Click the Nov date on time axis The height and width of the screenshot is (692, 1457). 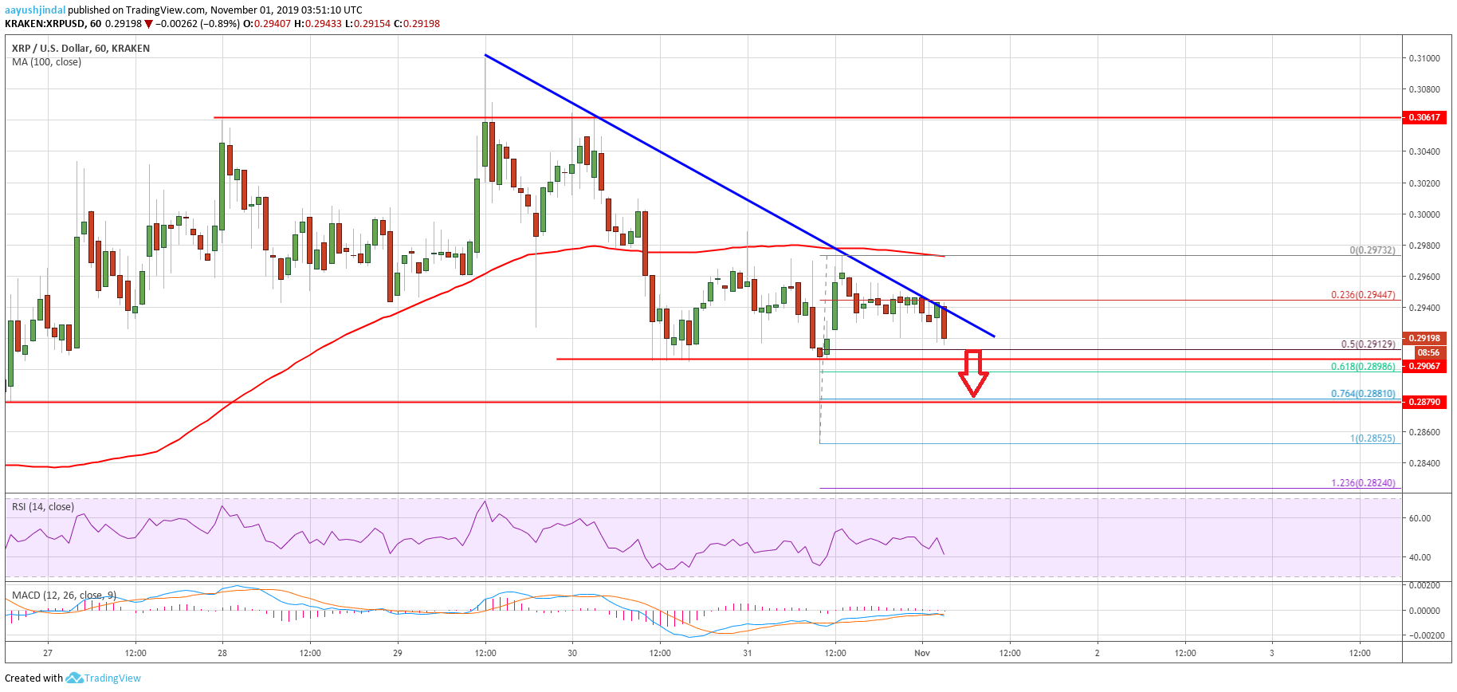(x=922, y=653)
